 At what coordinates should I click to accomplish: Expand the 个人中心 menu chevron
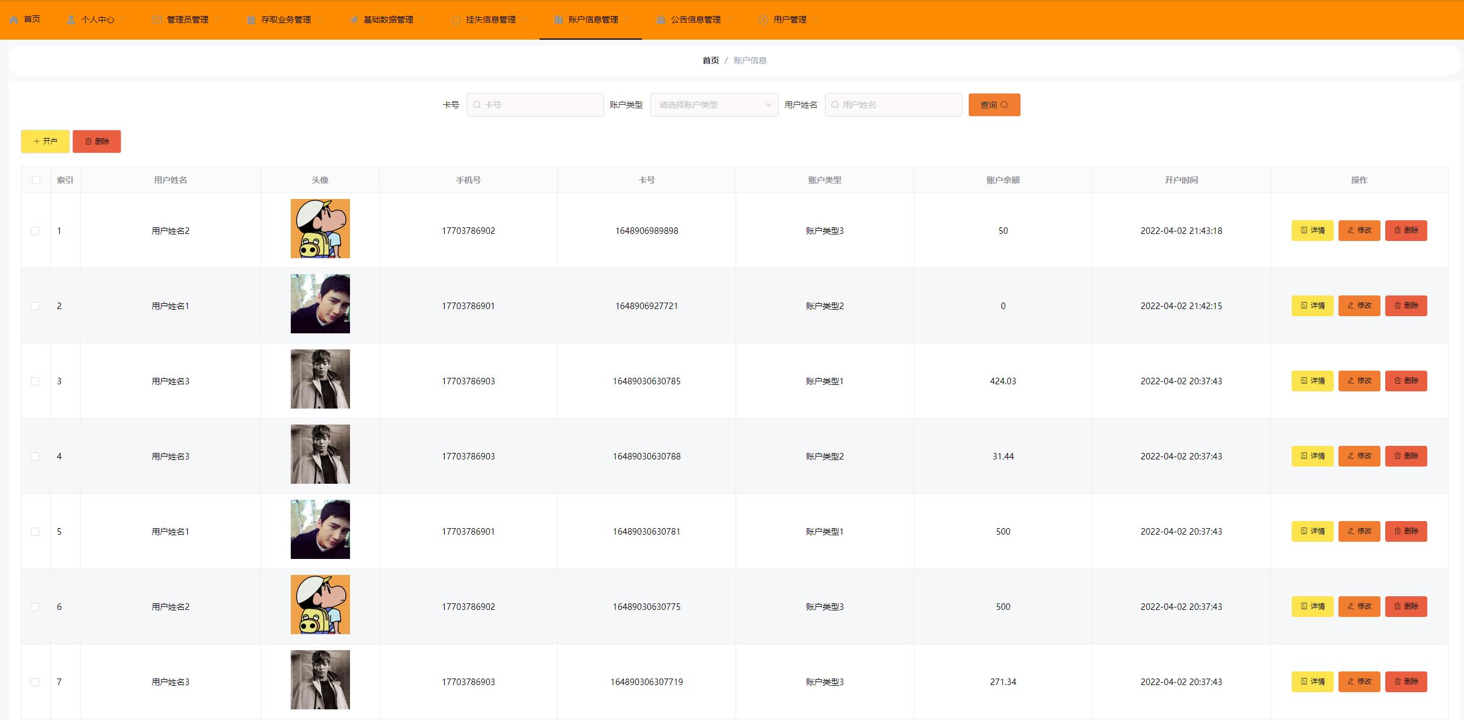pyautogui.click(x=123, y=20)
